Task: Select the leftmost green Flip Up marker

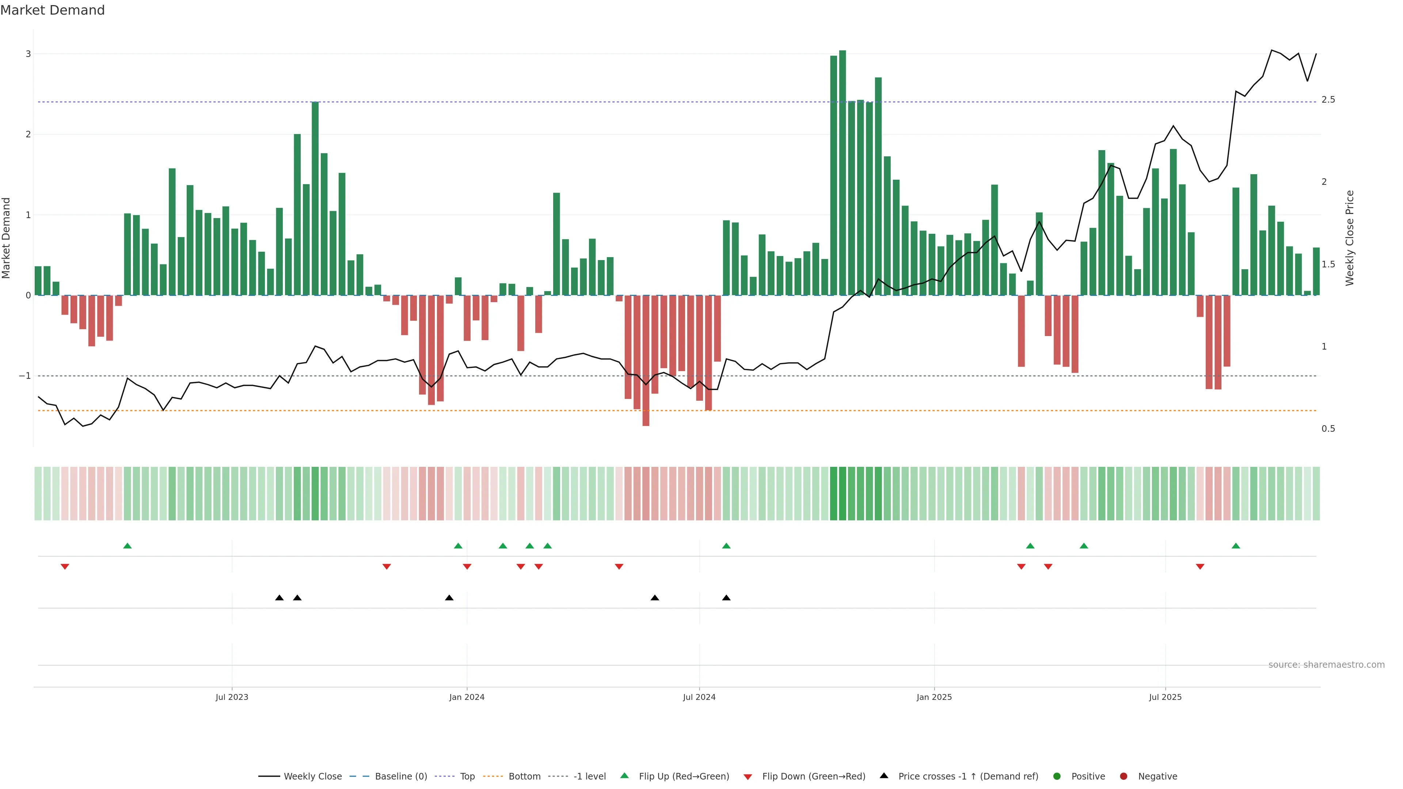Action: pyautogui.click(x=128, y=546)
